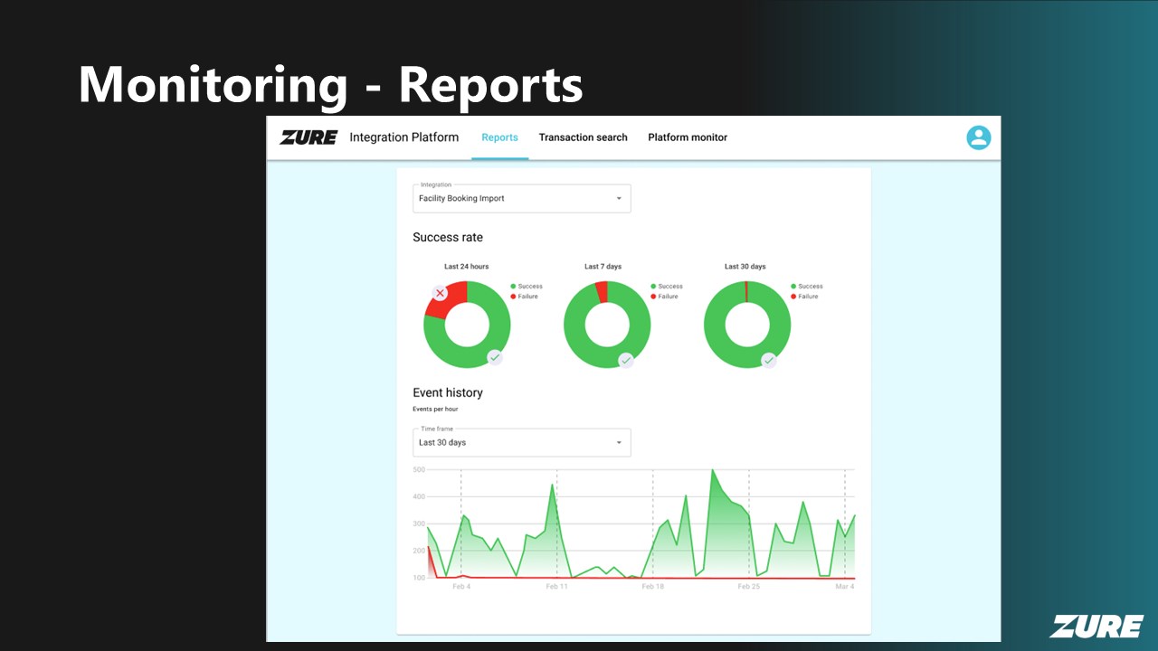Open the Platform monitor tab
This screenshot has width=1158, height=651.
[688, 137]
